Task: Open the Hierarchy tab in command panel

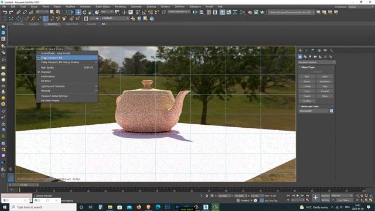Action: tap(312, 50)
